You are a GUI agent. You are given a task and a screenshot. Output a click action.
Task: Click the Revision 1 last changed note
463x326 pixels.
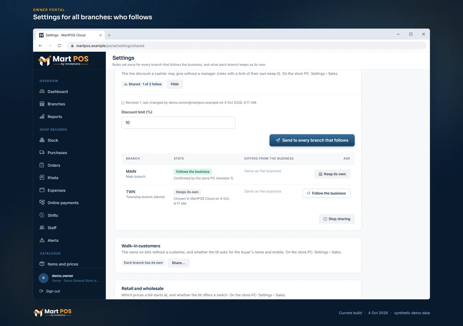(x=189, y=103)
